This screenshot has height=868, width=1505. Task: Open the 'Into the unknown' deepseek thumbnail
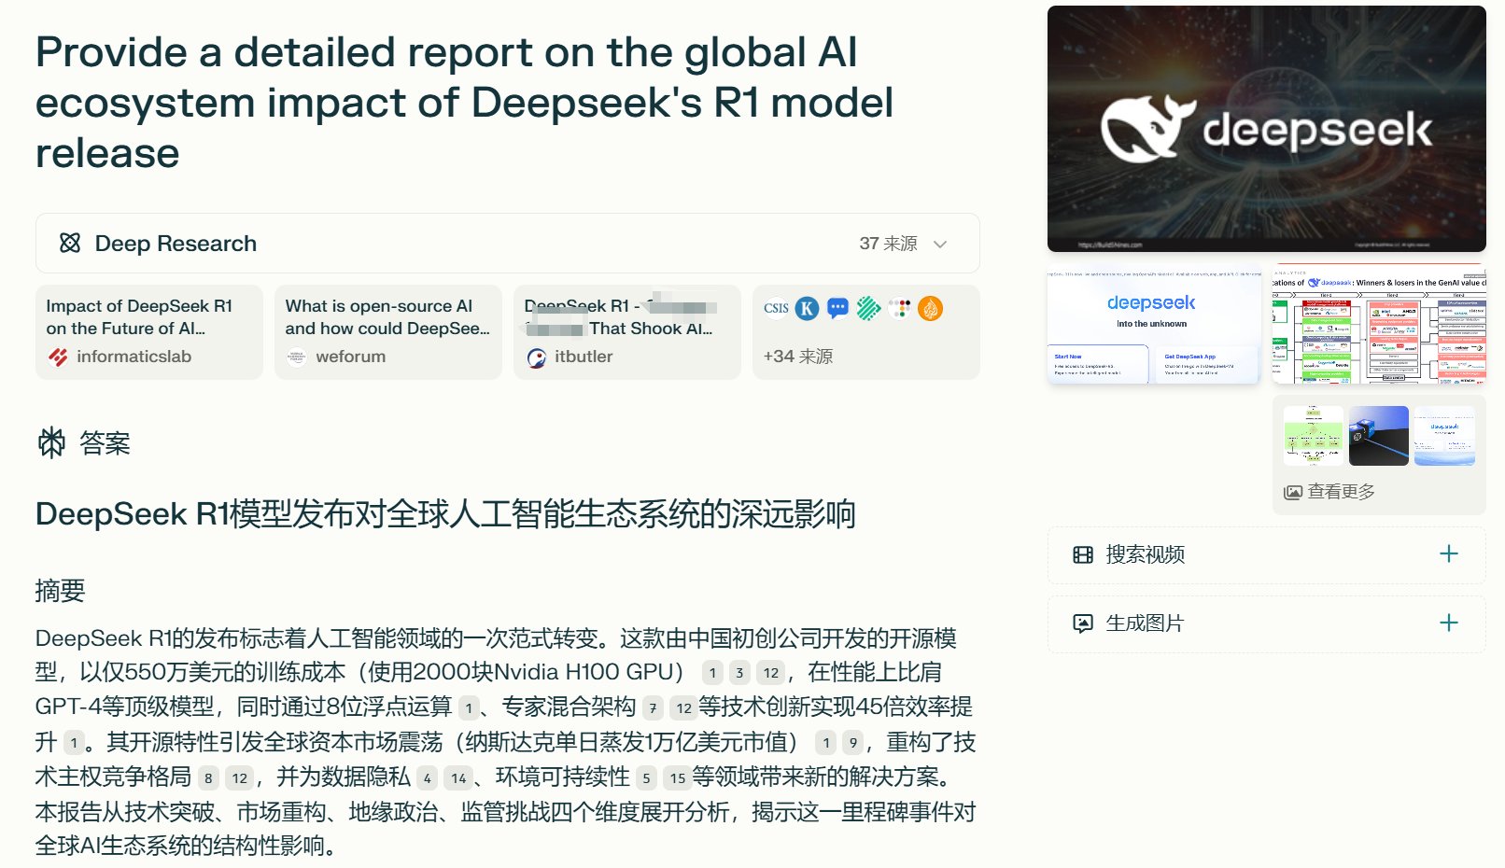pyautogui.click(x=1153, y=324)
